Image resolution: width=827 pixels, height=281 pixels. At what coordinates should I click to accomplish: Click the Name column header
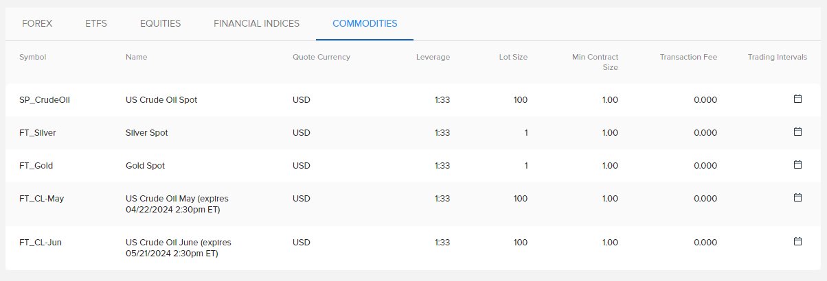coord(137,57)
